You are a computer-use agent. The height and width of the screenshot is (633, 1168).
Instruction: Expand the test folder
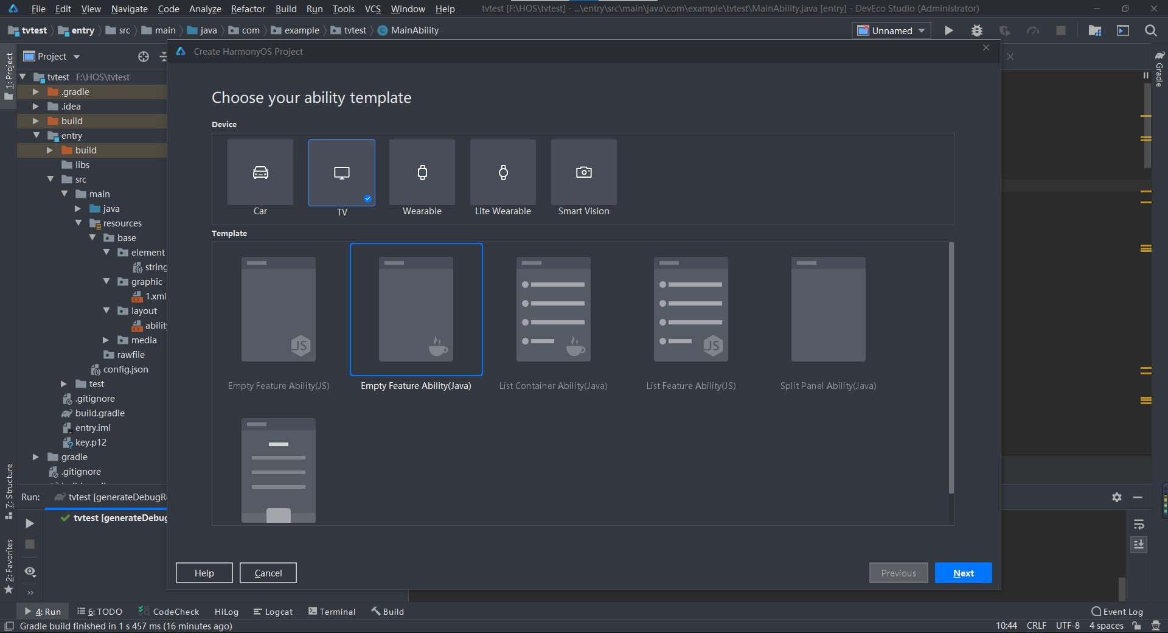coord(64,383)
